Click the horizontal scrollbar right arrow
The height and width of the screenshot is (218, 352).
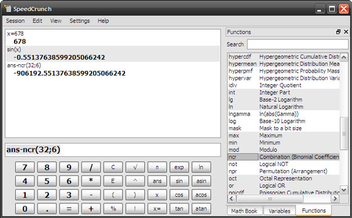point(335,199)
